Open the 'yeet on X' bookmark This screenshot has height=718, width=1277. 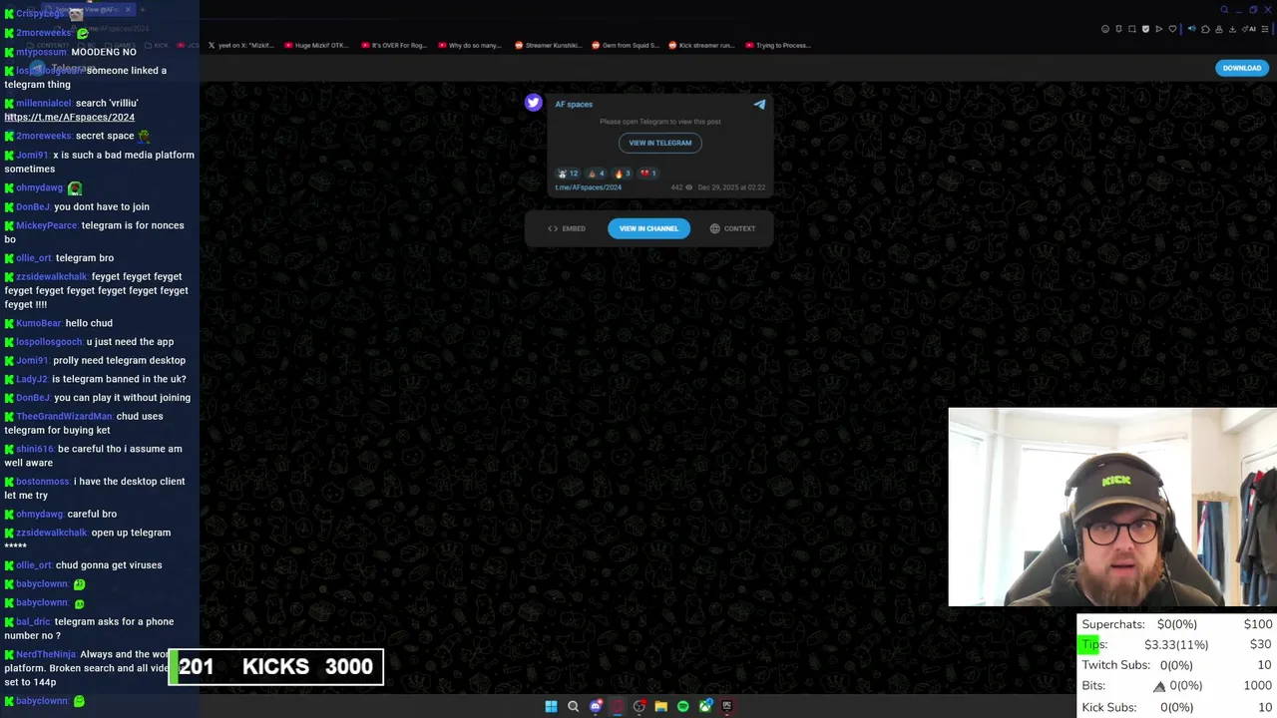tap(240, 45)
